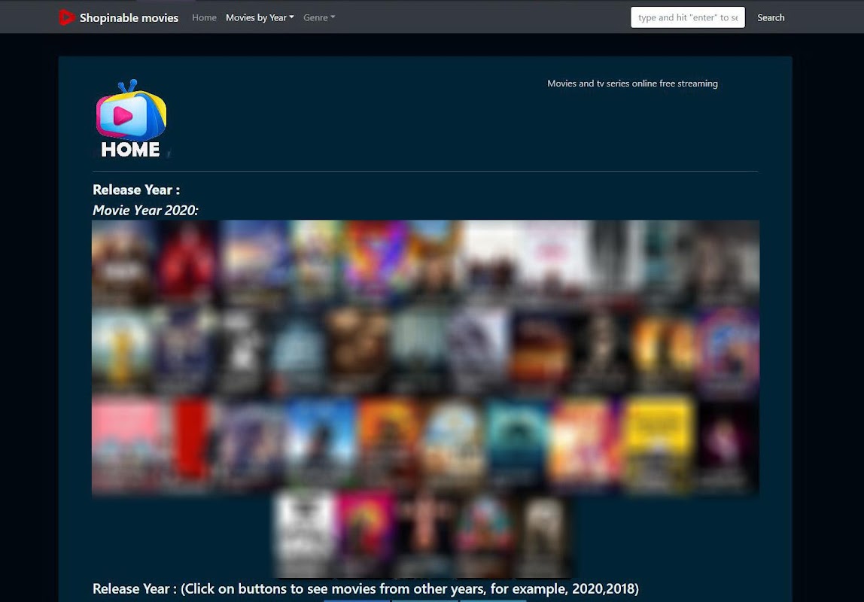Expand the Movies by Year dropdown
The height and width of the screenshot is (602, 864).
[x=260, y=17]
